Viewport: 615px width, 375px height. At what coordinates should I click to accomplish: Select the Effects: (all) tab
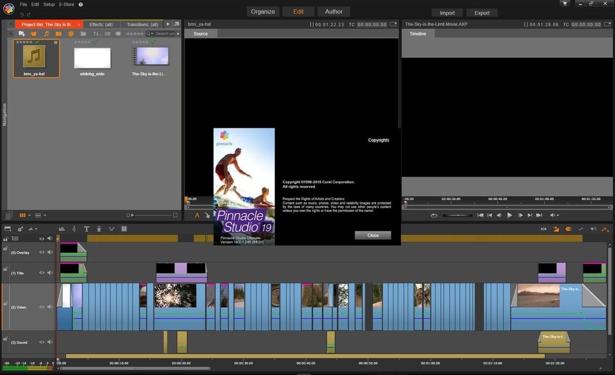tap(101, 25)
